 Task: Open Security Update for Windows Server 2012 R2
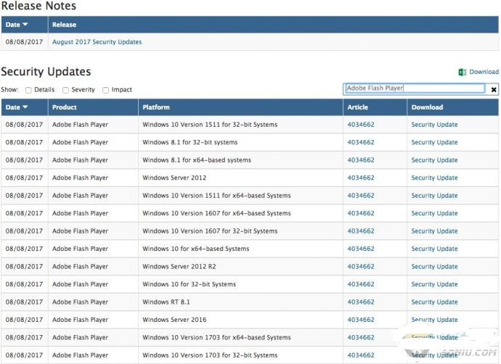pos(434,266)
